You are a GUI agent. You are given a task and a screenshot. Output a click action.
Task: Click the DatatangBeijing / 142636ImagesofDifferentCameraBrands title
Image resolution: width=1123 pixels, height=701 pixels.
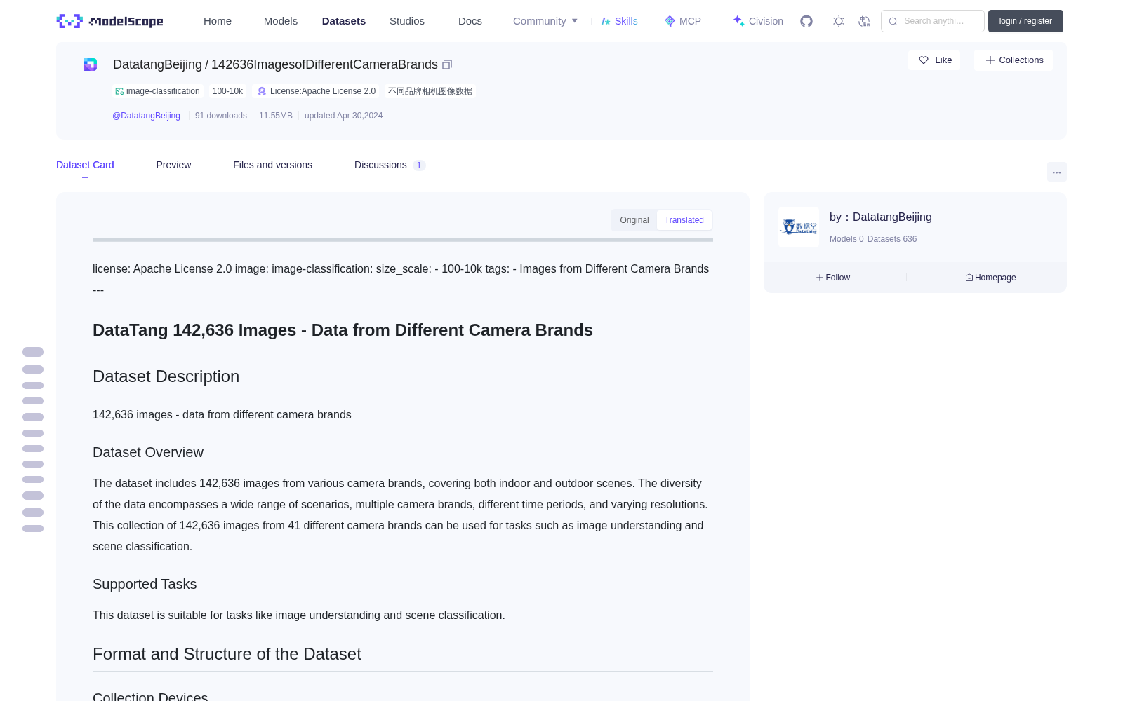[275, 64]
